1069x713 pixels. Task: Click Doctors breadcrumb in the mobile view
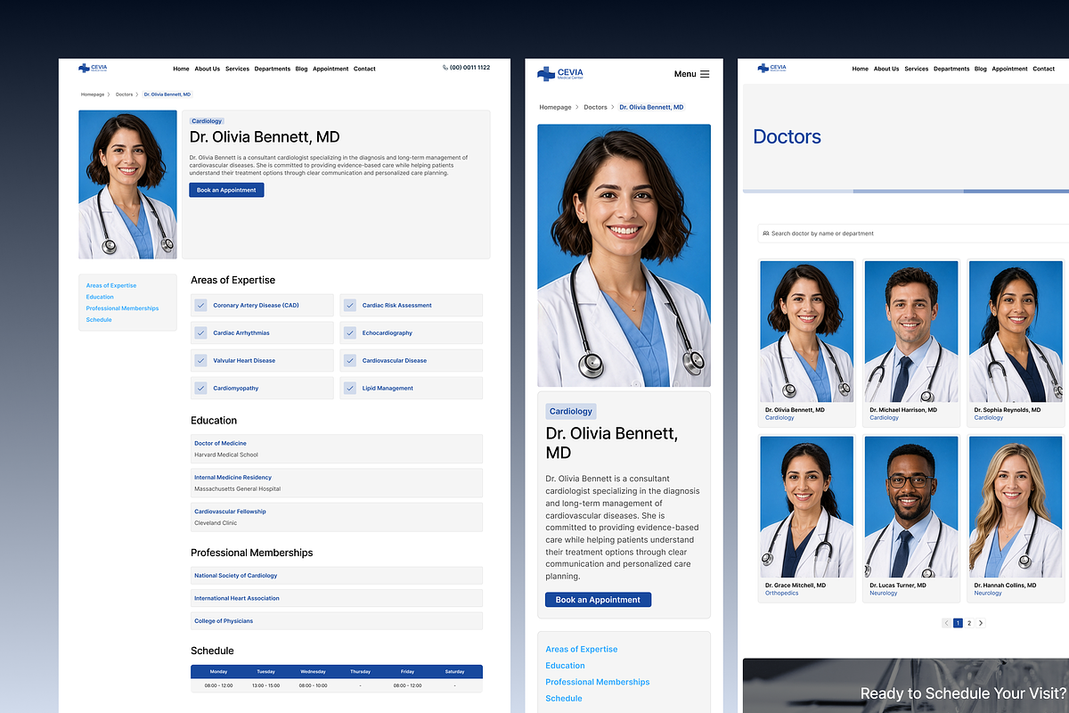click(595, 107)
